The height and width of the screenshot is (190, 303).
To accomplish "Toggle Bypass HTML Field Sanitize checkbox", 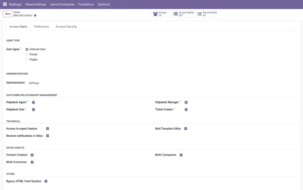I will click(x=46, y=181).
